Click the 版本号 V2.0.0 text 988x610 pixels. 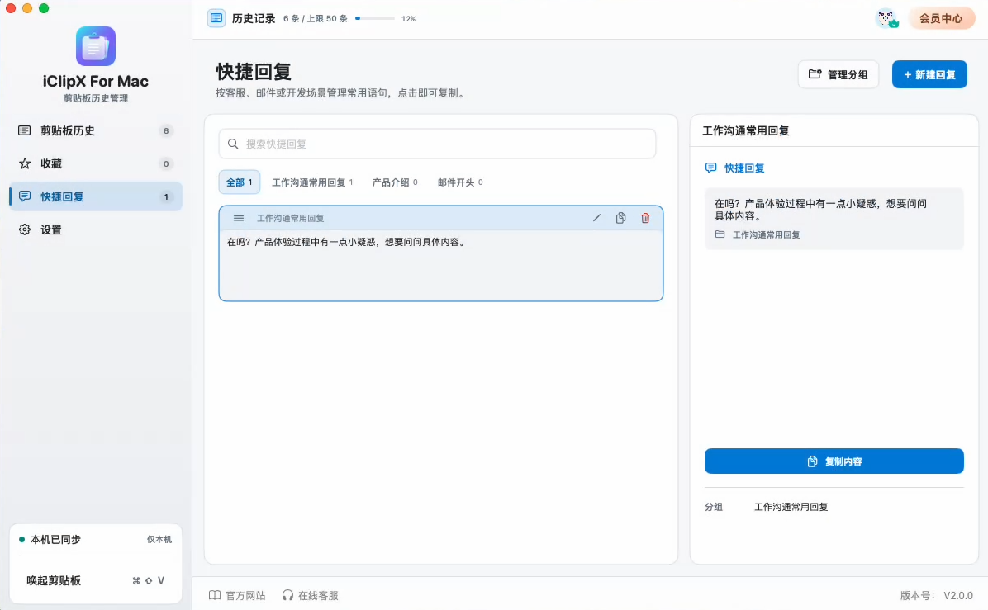click(x=936, y=595)
